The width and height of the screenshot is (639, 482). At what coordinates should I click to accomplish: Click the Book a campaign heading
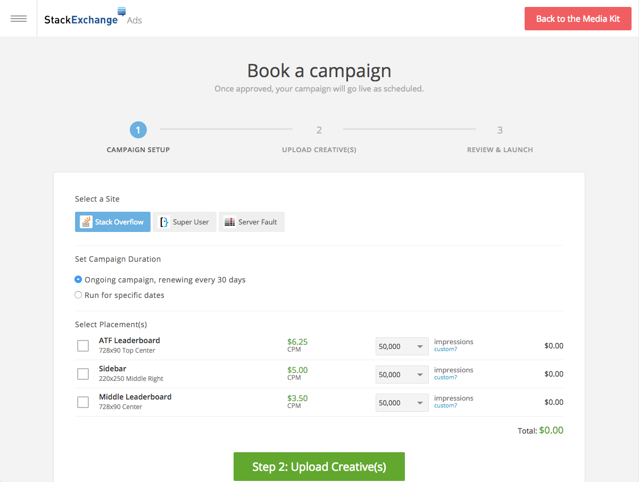tap(319, 71)
